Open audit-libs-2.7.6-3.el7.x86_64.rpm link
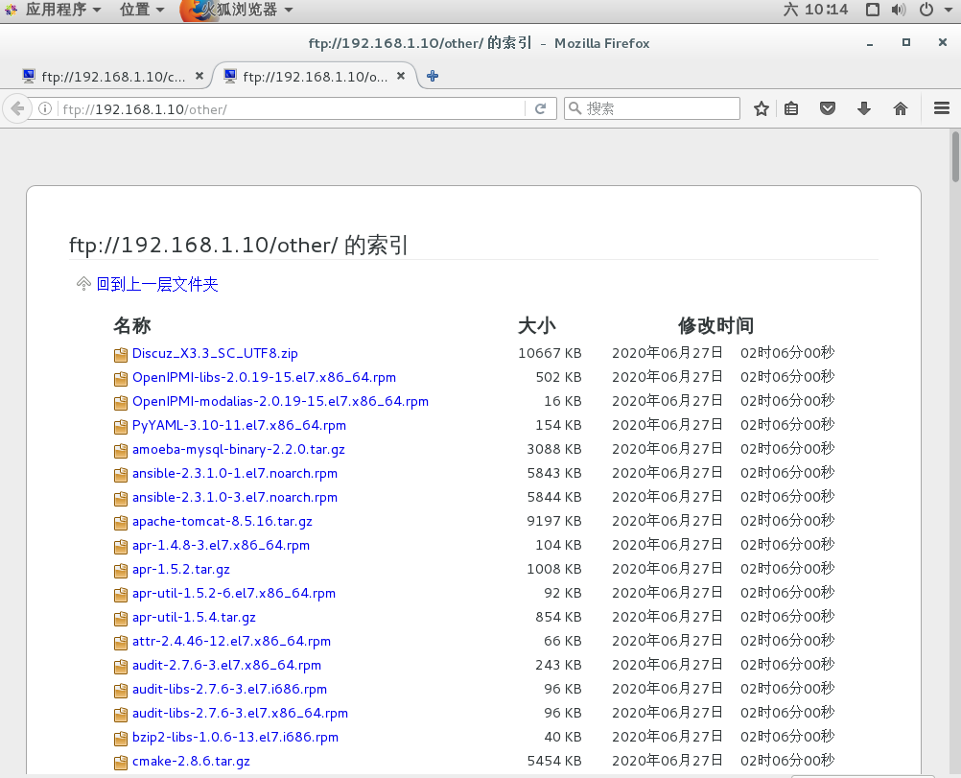 (x=240, y=713)
